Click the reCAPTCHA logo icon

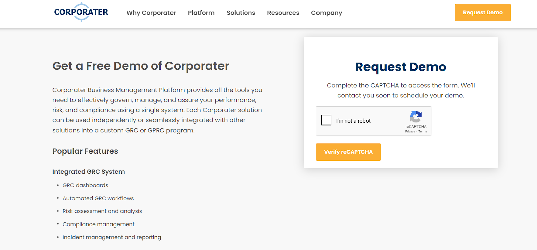tap(416, 117)
